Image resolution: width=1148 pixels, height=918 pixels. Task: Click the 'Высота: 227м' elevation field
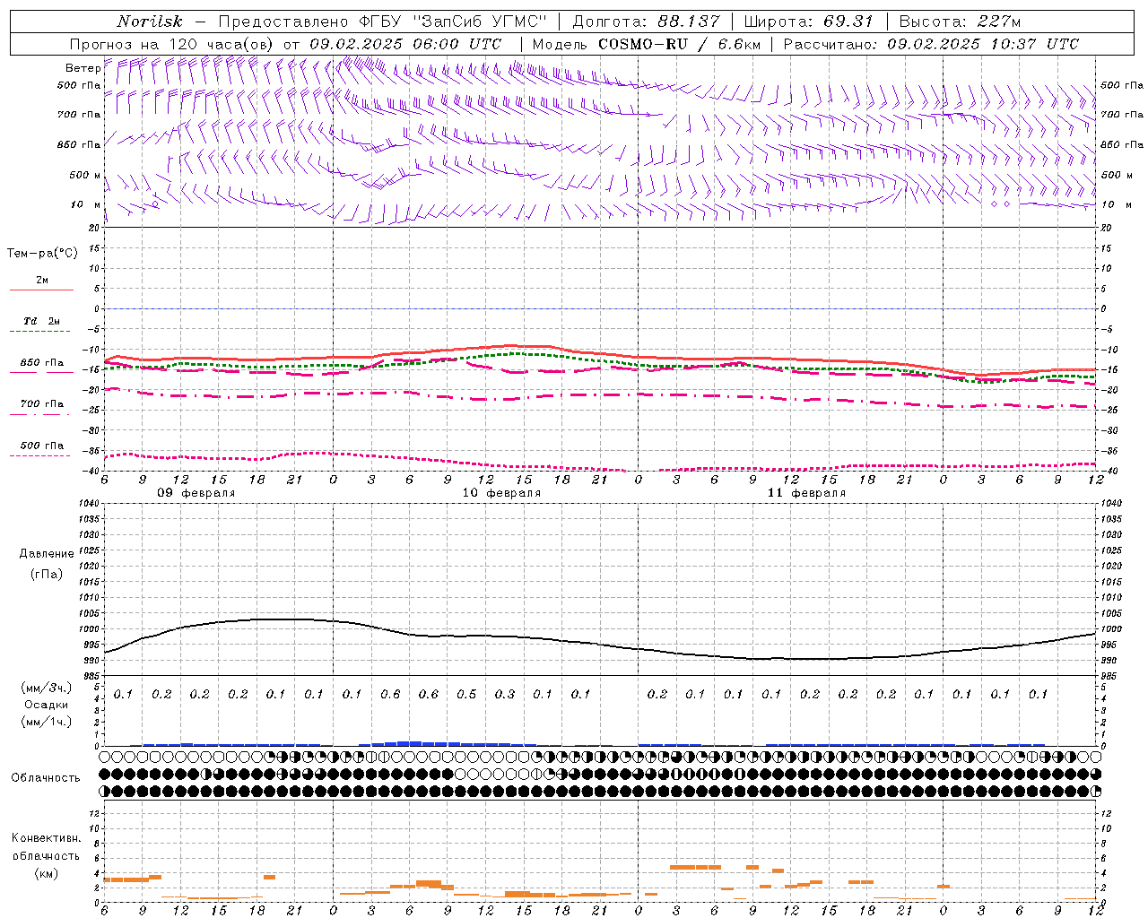[x=959, y=22]
